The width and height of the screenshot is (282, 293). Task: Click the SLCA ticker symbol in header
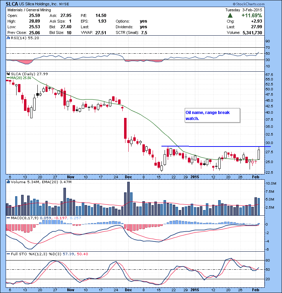[12, 4]
